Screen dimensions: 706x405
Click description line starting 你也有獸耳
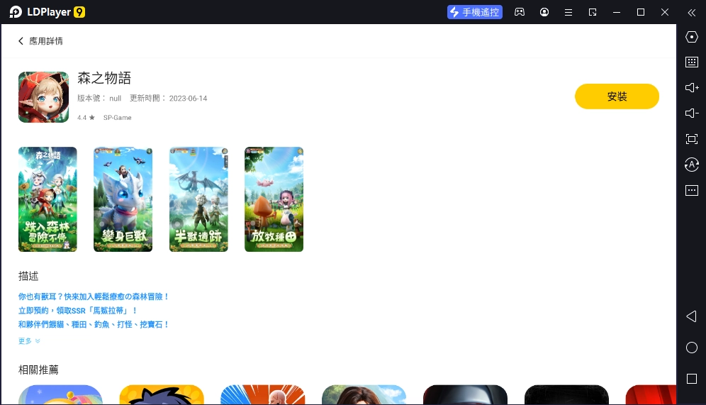coord(94,296)
